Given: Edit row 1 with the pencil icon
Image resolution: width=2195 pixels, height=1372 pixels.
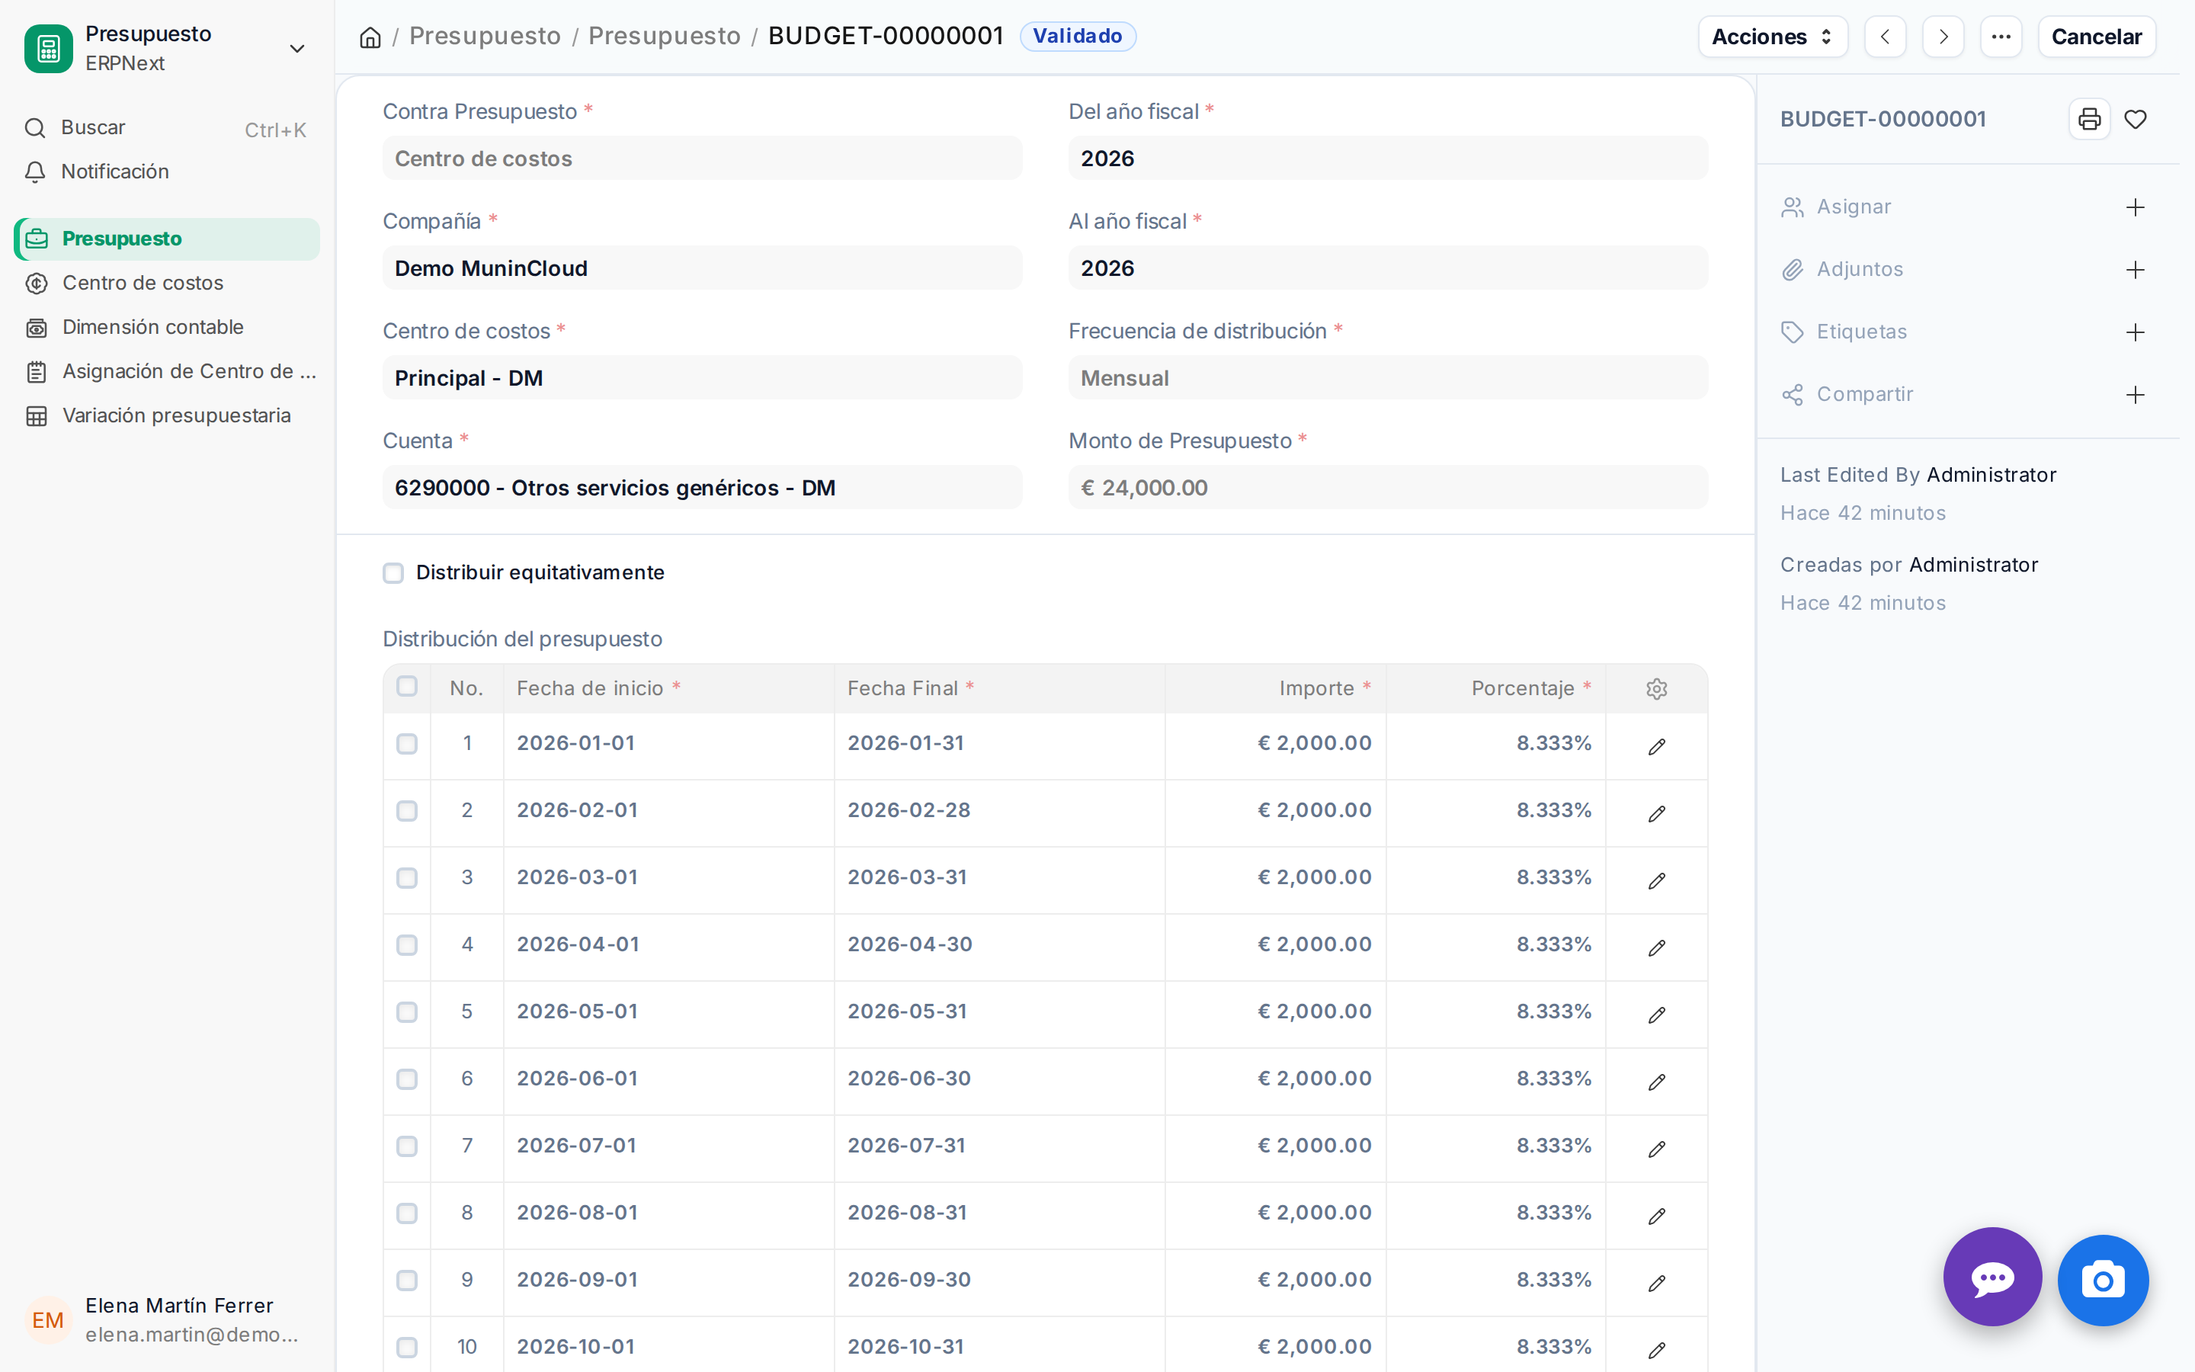Looking at the screenshot, I should click(1656, 746).
